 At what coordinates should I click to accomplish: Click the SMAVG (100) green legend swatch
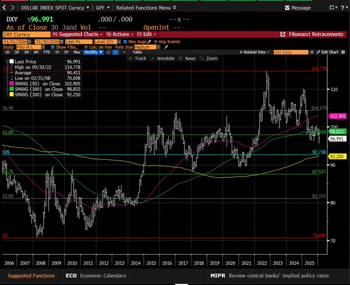12,89
